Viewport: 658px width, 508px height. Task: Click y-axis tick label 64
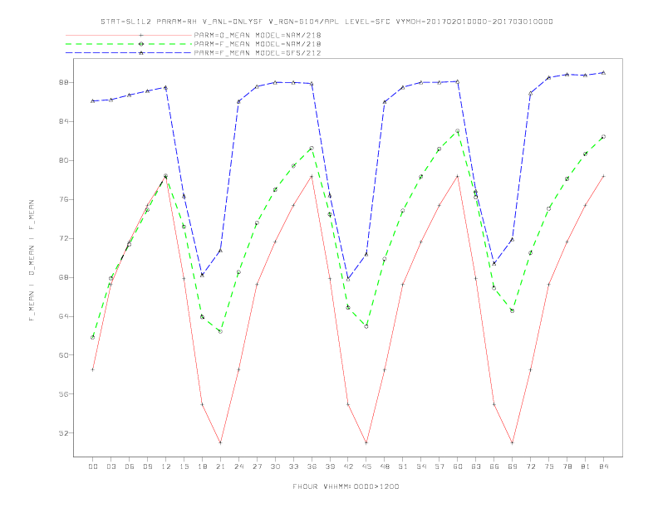(x=63, y=316)
